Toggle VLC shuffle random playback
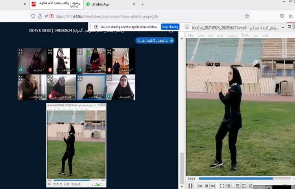 [250, 186]
